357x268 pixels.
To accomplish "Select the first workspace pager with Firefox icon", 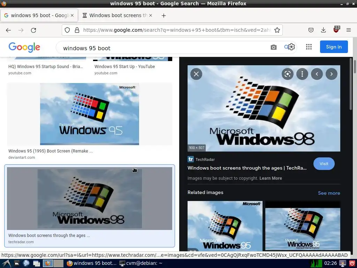I will (x=48, y=263).
